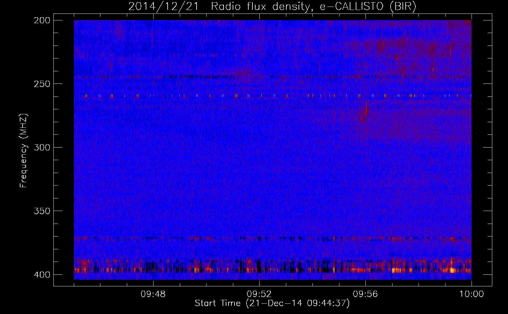508x314 pixels.
Task: Click the 350 frequency tick label
Action: [42, 211]
